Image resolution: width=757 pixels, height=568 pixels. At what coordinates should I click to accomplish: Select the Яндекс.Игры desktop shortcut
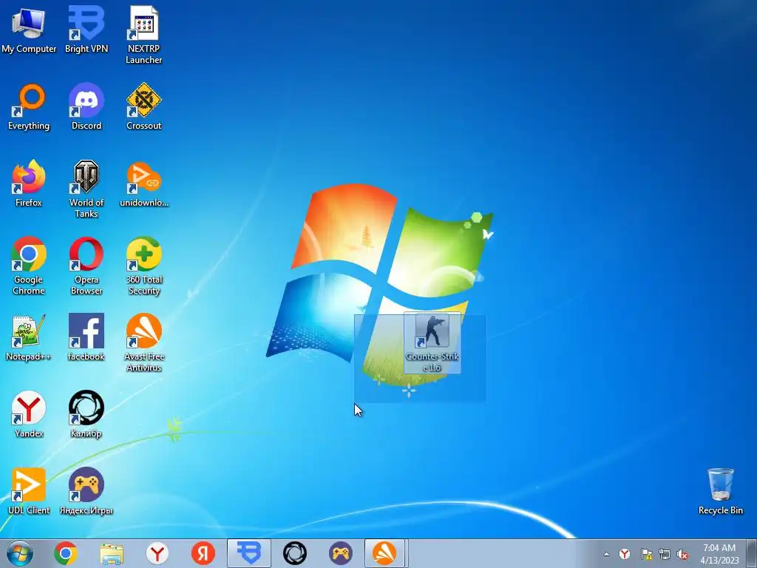tap(86, 492)
